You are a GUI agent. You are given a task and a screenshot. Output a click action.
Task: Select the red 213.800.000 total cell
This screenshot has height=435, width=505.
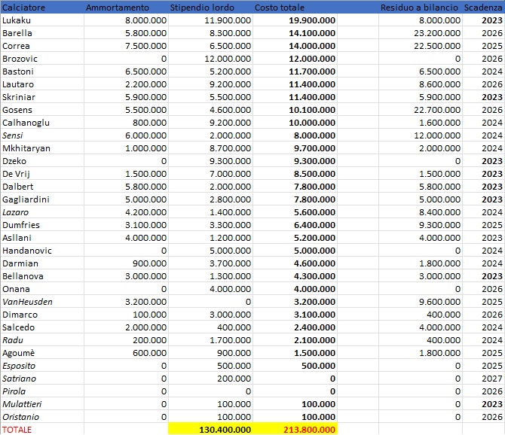tap(308, 429)
